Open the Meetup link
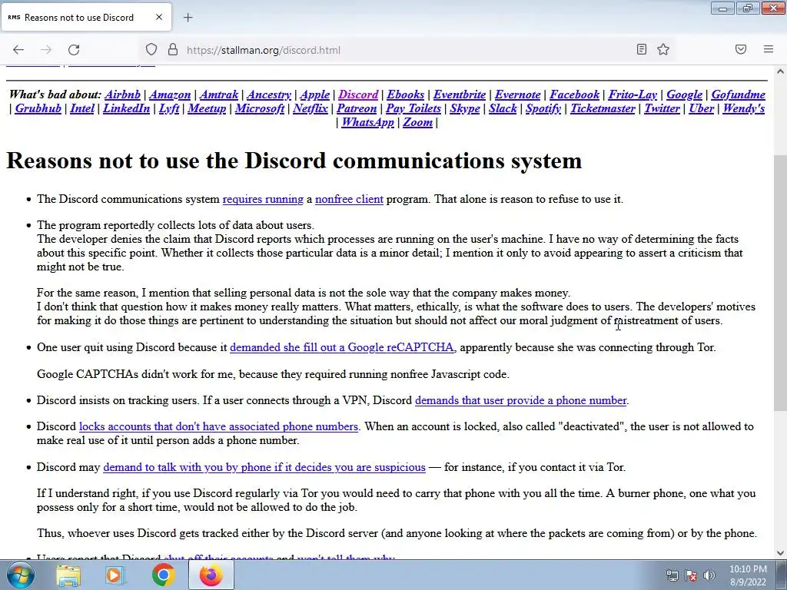This screenshot has width=787, height=590. click(207, 108)
